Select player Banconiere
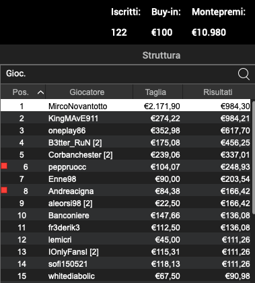The image size is (255, 283). coord(126,215)
